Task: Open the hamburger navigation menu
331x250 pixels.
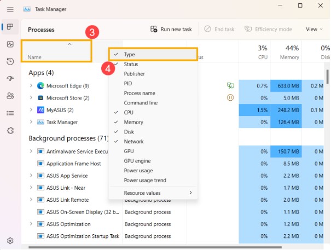Action: 10,9
